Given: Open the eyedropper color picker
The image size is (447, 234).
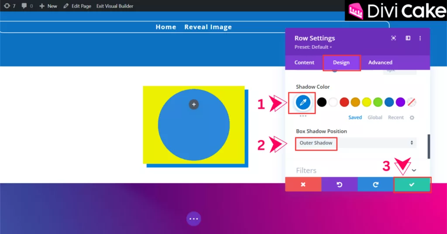Looking at the screenshot, I should pyautogui.click(x=303, y=102).
